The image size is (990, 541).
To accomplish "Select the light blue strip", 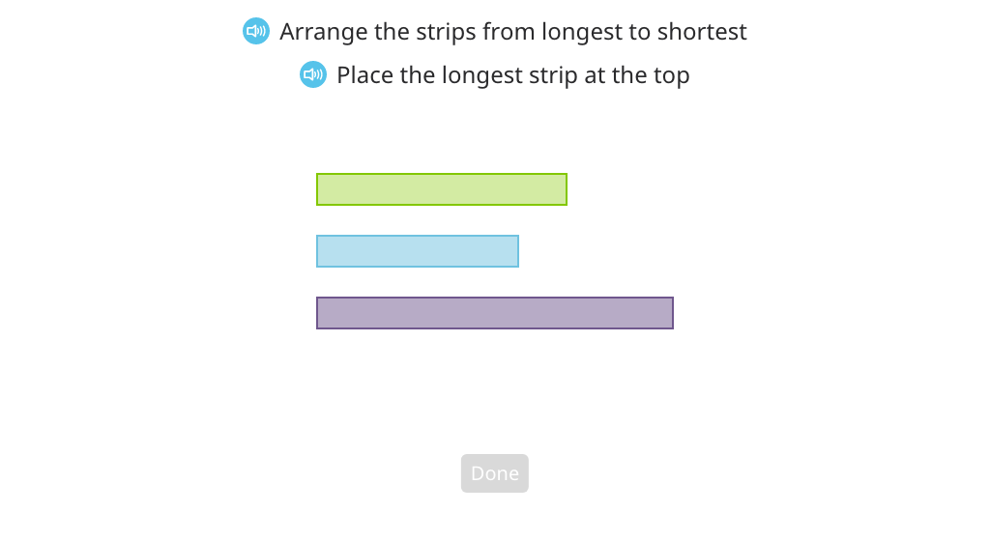I will point(418,251).
